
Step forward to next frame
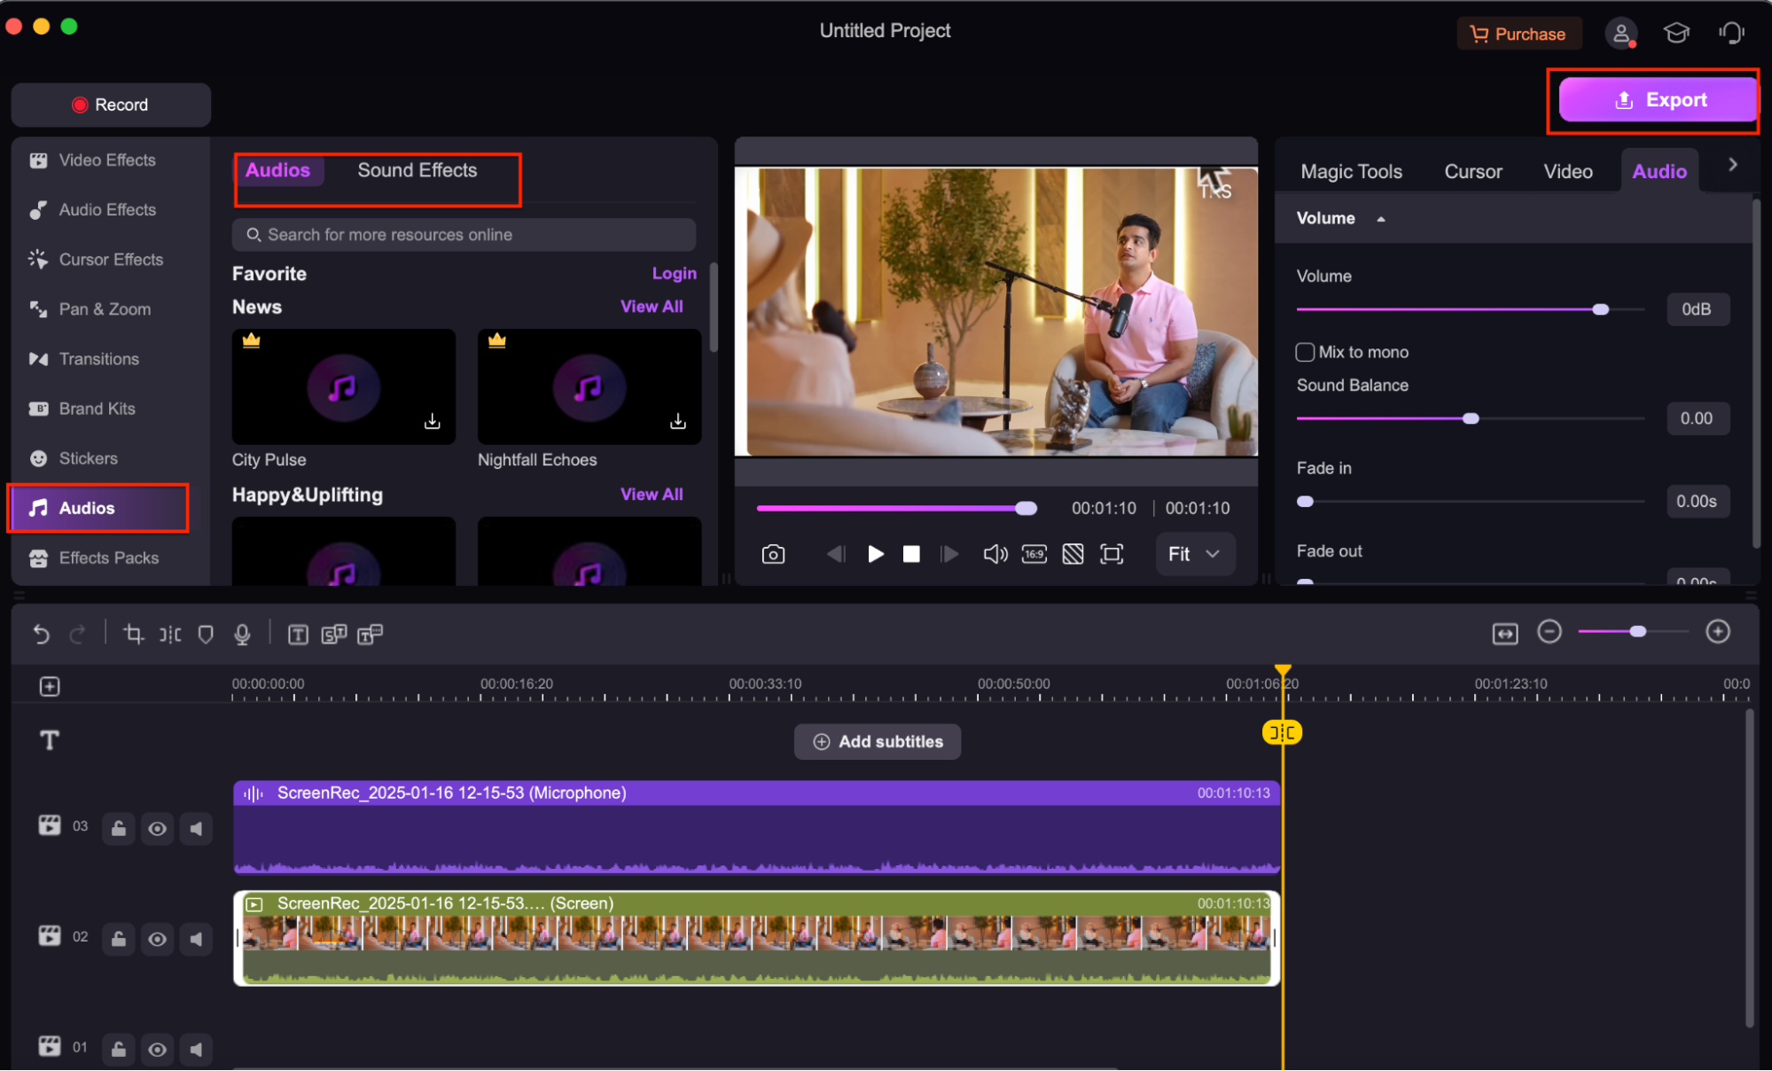coord(949,554)
